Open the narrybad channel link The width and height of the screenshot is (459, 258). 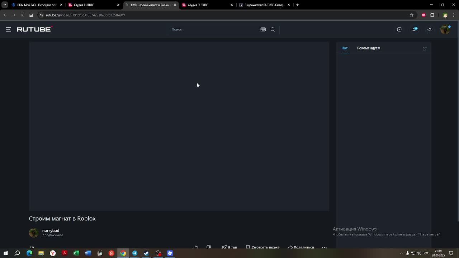(x=51, y=230)
